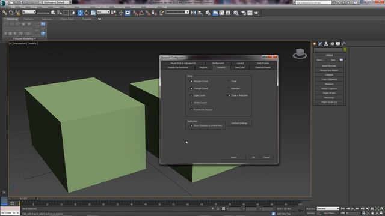This screenshot has width=385, height=216.
Task: Select the Total radio button
Action: coord(229,81)
